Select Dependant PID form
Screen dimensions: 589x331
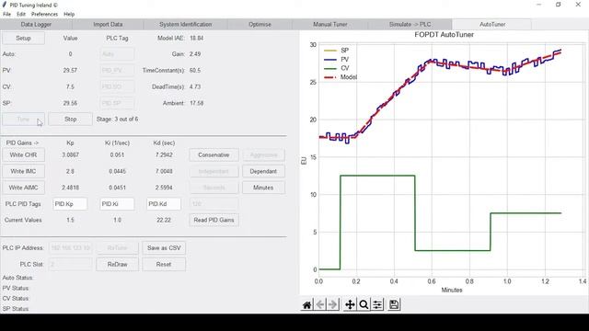click(263, 171)
